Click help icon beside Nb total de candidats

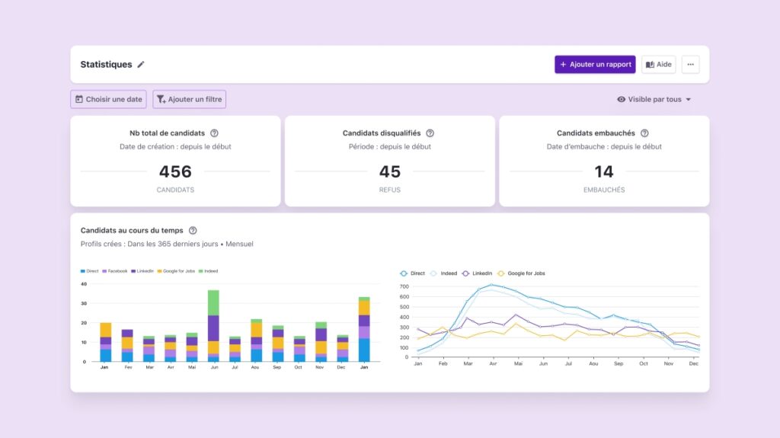[214, 133]
